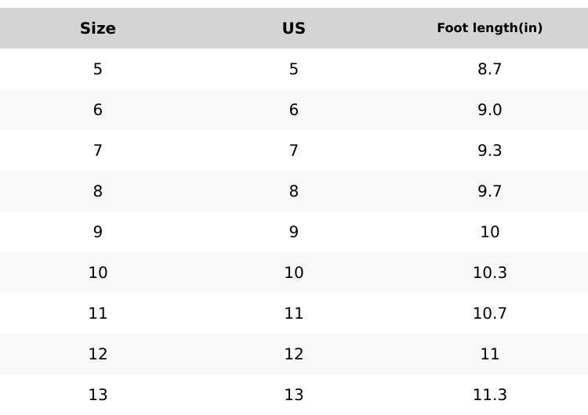
Task: Select foot length 10 in size 9 row
Action: [x=489, y=233]
